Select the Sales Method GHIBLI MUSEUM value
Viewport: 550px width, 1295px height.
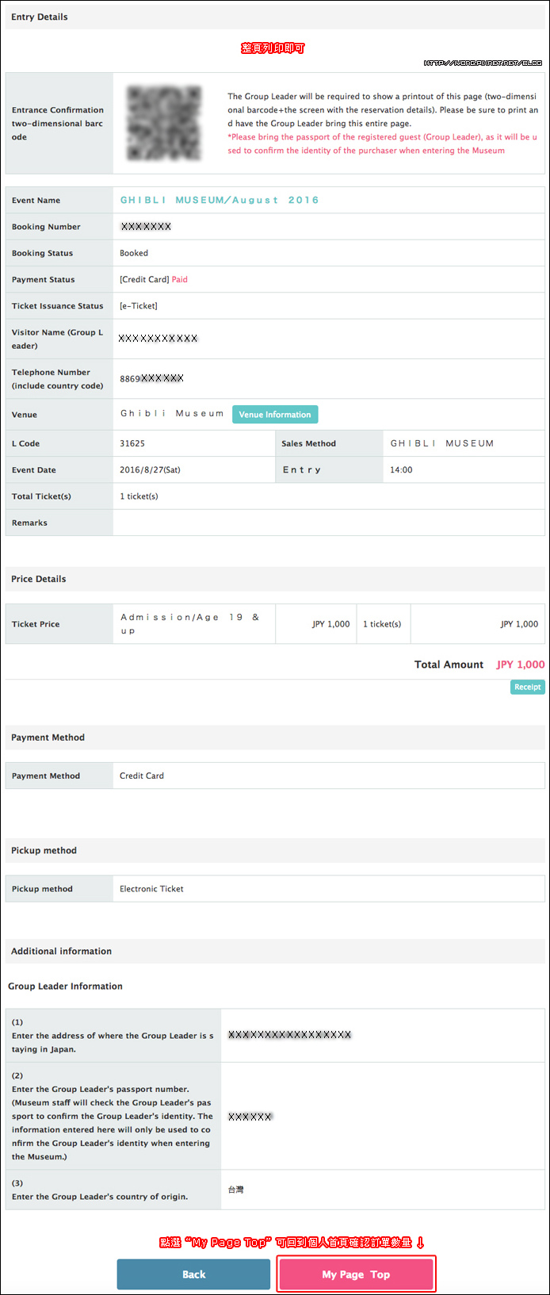(x=442, y=443)
